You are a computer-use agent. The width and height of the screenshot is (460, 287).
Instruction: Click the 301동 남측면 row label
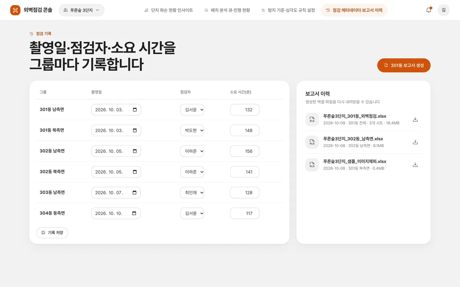[x=52, y=109]
